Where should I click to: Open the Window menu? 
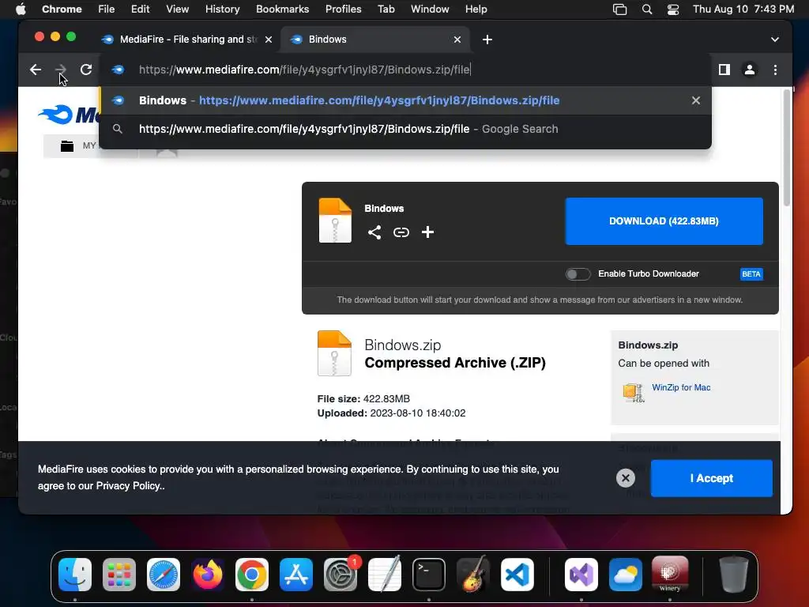pos(430,9)
